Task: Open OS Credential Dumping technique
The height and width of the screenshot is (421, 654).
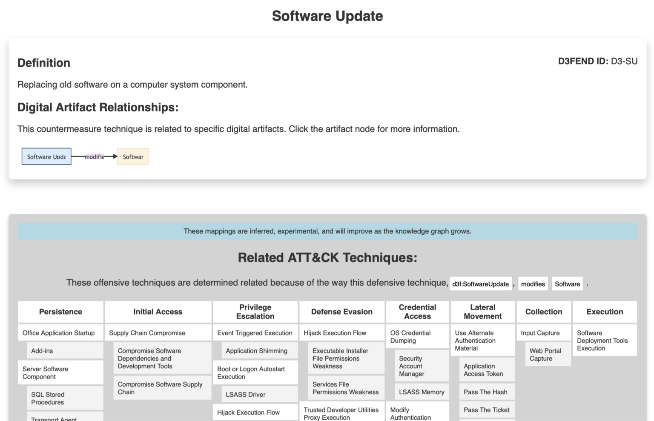Action: [x=410, y=336]
